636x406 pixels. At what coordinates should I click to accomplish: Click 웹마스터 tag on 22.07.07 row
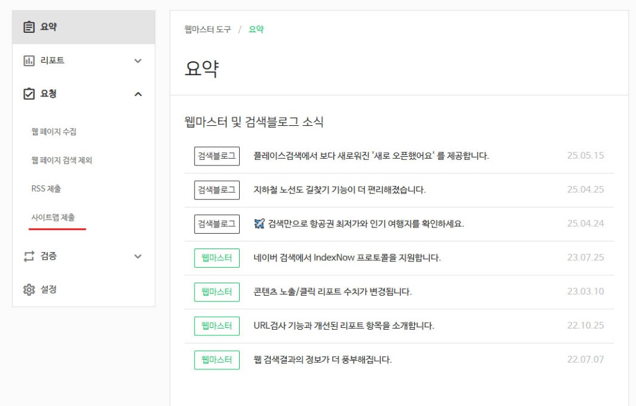[217, 360]
